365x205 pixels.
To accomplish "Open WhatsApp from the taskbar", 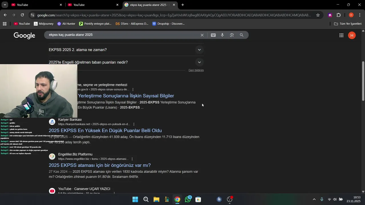I will pyautogui.click(x=188, y=199).
